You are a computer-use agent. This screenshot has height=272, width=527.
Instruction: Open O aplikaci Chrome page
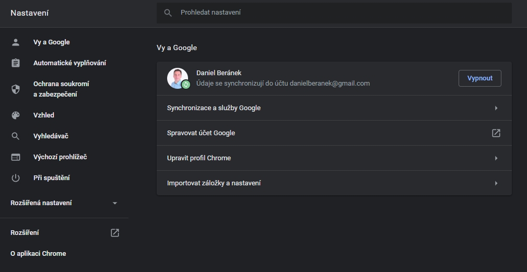coord(38,254)
